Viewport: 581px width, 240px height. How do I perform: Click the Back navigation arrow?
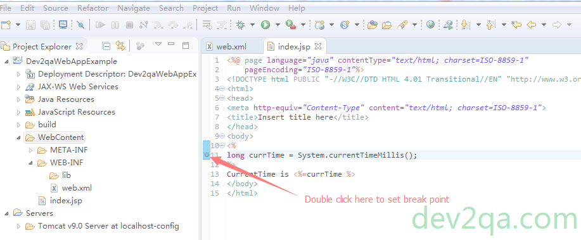(x=532, y=25)
